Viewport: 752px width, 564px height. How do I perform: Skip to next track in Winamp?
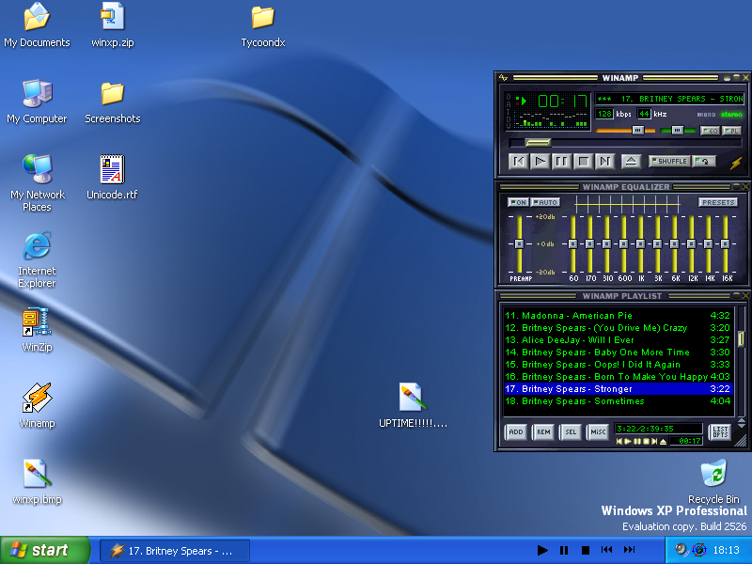(x=604, y=162)
